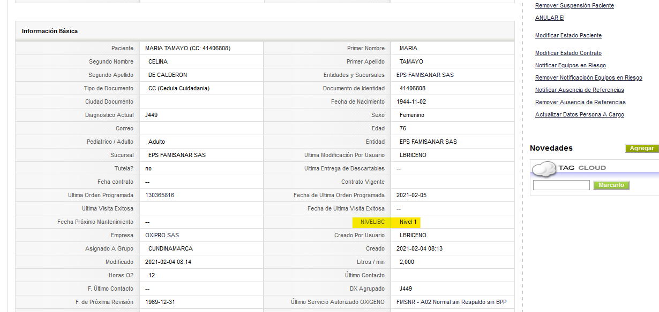
Task: Click the Agregar button next to Novedades
Action: 642,149
